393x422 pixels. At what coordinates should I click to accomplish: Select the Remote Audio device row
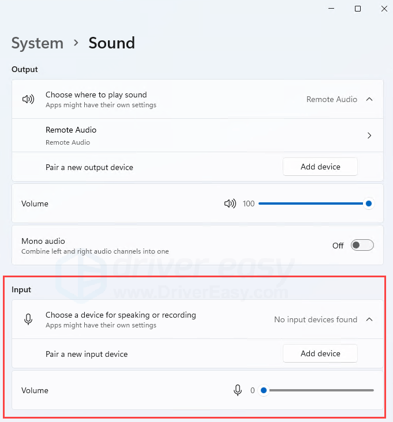[197, 135]
